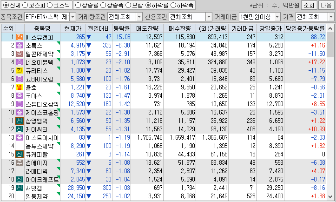Image resolution: width=336 pixels, height=202 pixels.
Task: Select the 에스유앤피 stock name
Action: tap(39, 37)
